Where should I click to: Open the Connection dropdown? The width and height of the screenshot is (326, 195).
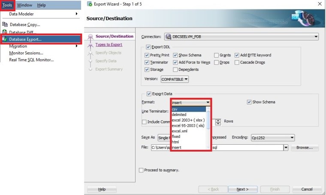pos(241,37)
